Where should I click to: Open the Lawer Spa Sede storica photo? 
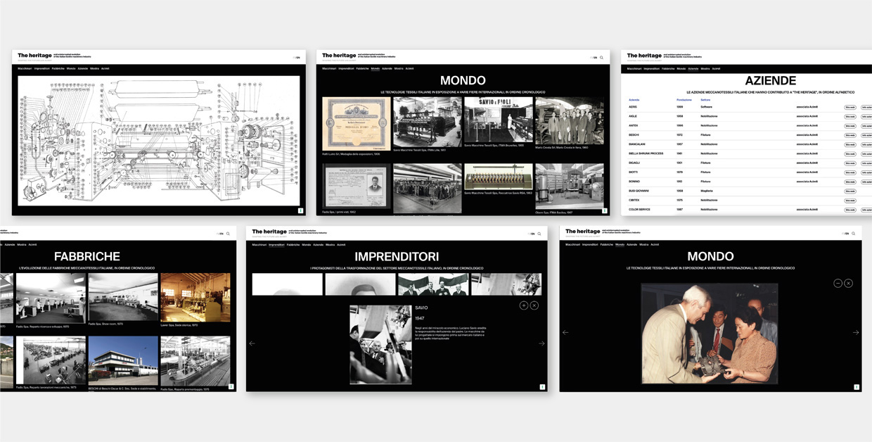coord(195,298)
